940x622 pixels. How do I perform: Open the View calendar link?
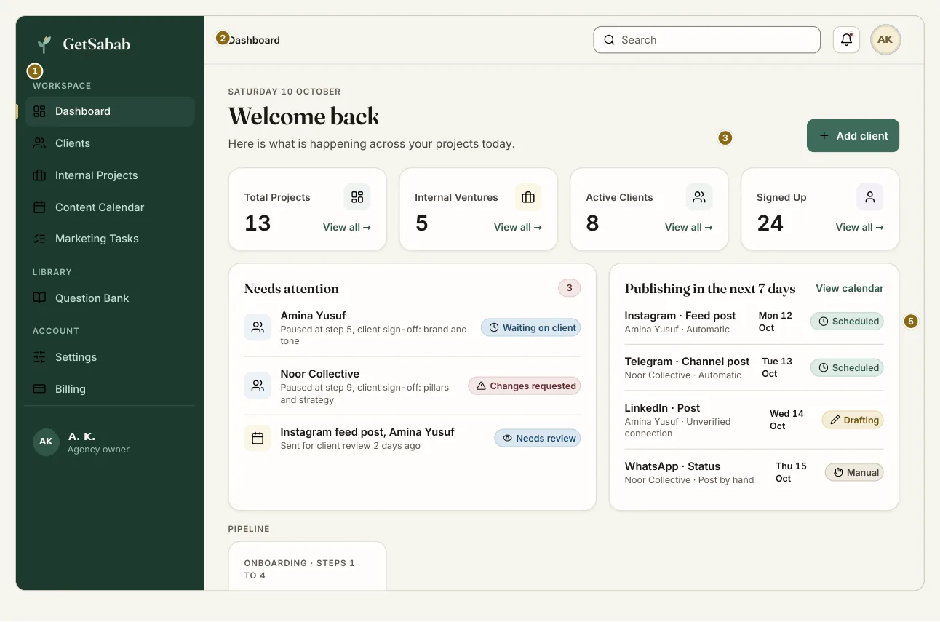click(x=850, y=288)
